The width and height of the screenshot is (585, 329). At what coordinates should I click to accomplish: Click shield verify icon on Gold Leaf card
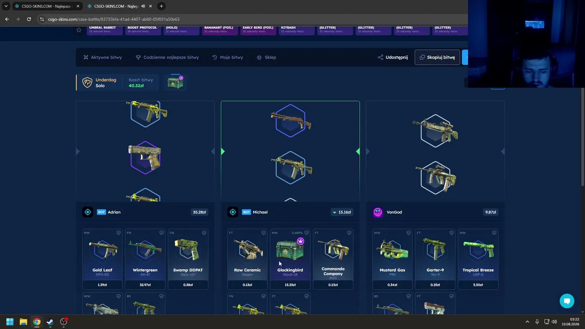[118, 233]
